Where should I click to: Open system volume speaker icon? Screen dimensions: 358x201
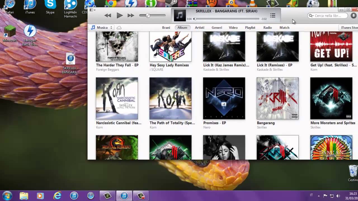click(x=338, y=196)
